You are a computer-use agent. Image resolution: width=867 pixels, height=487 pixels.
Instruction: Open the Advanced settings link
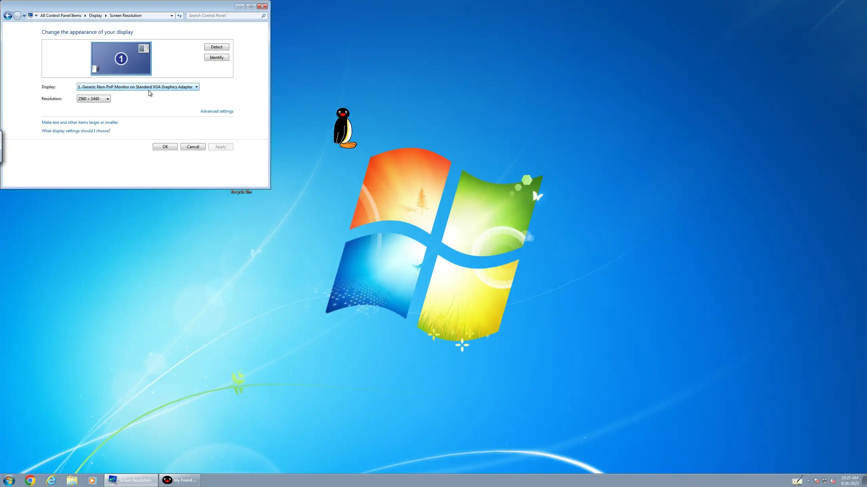click(217, 111)
